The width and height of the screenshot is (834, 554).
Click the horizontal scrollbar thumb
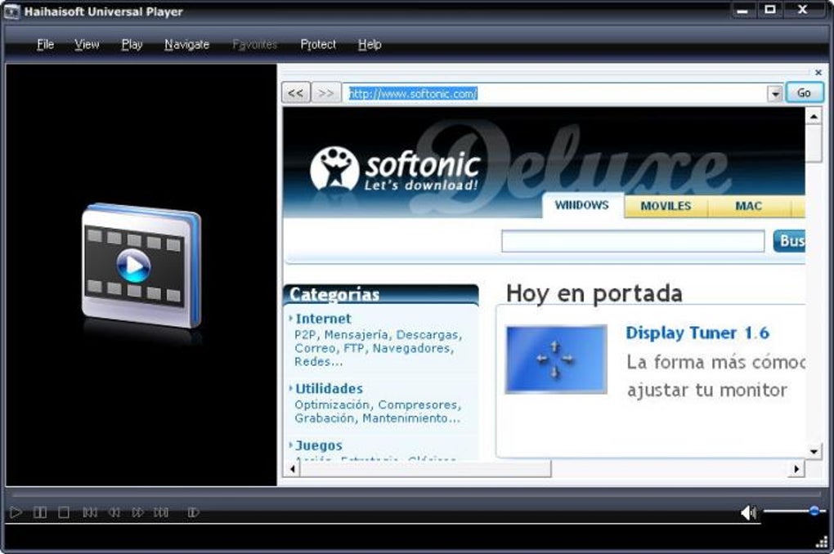(x=425, y=470)
